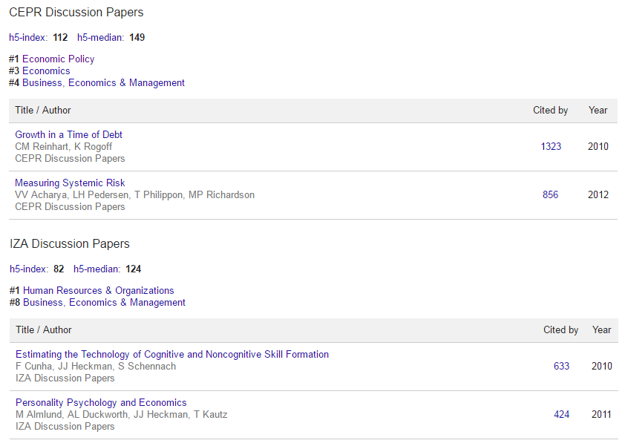This screenshot has width=625, height=446.
Task: Click authors VV Acharya, LH Pedersen line
Action: pyautogui.click(x=135, y=195)
